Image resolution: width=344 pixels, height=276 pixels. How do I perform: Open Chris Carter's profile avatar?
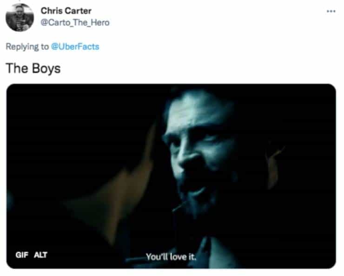coord(20,18)
